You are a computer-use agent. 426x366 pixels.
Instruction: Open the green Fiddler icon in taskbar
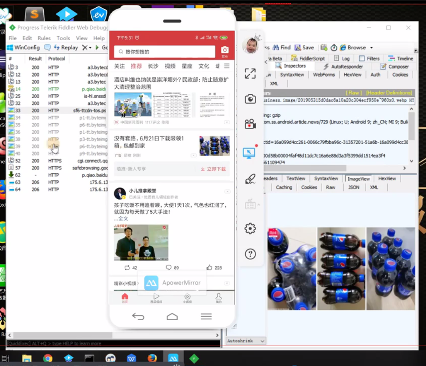tap(194, 358)
